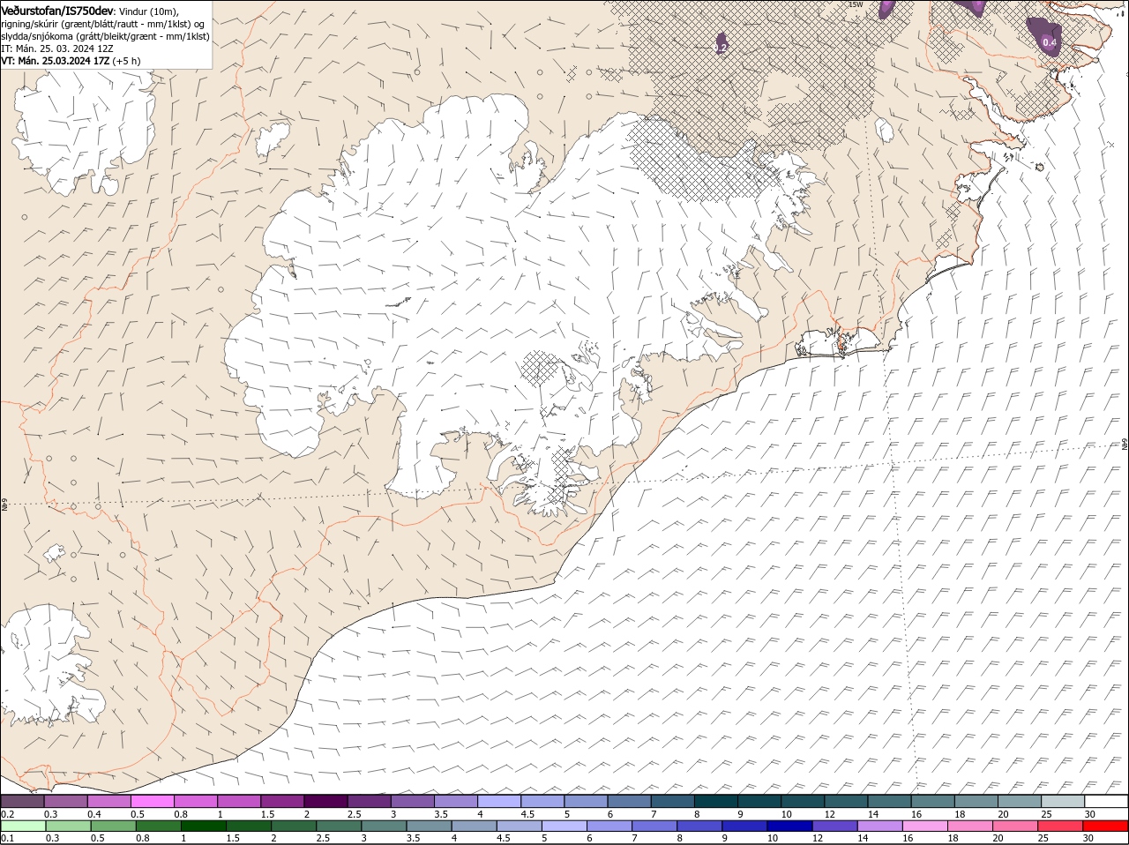
Task: Click the purple precipitation cell labeled 0.4
Action: (x=1046, y=38)
